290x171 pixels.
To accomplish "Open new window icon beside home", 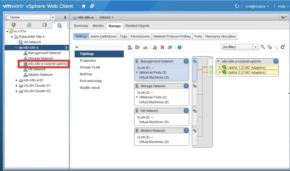I will 92,6.
